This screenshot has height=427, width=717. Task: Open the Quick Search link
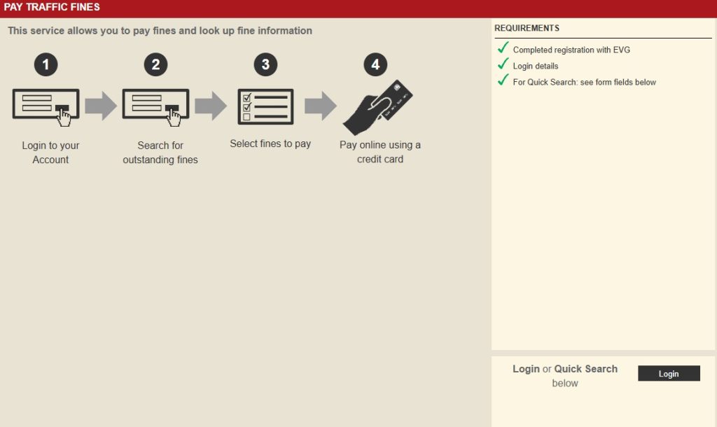587,369
